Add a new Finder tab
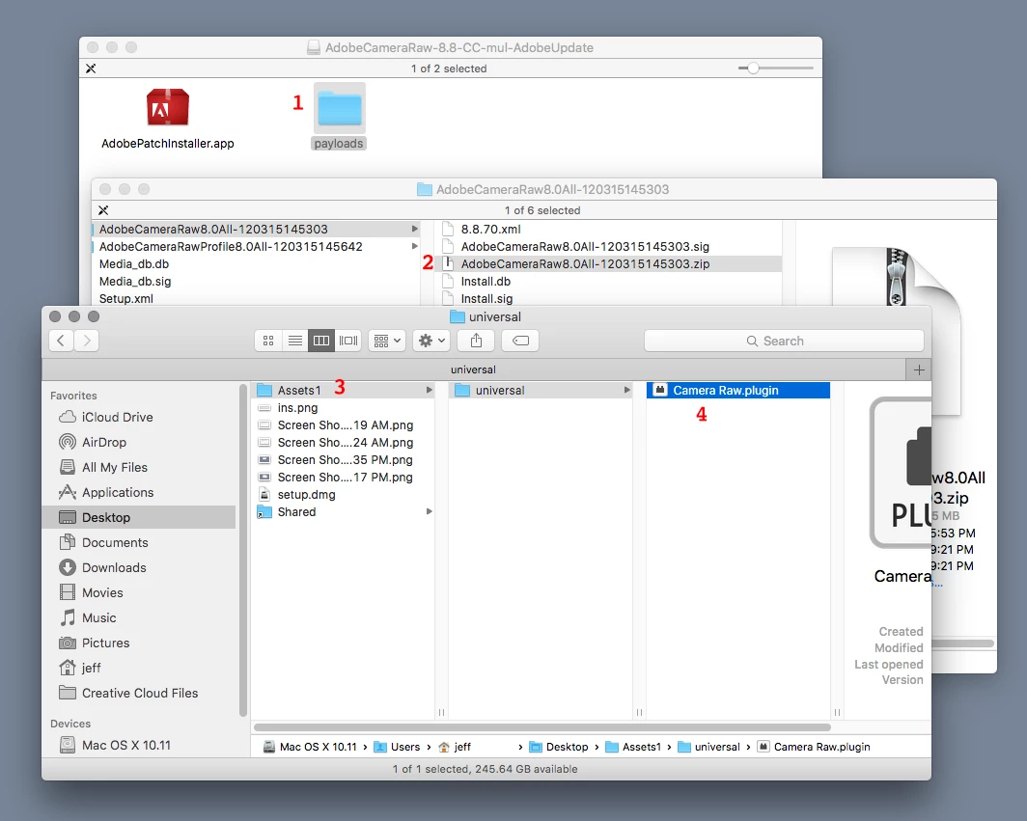 (919, 369)
